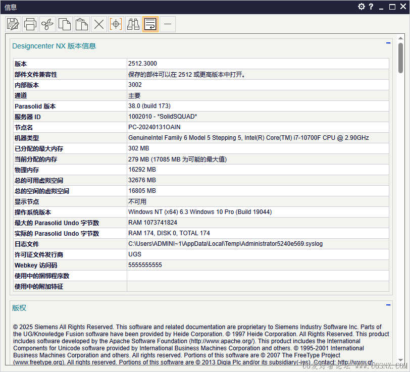This screenshot has height=372, width=410.
Task: Click the vertical scrollbar thumb
Action: click(x=400, y=58)
